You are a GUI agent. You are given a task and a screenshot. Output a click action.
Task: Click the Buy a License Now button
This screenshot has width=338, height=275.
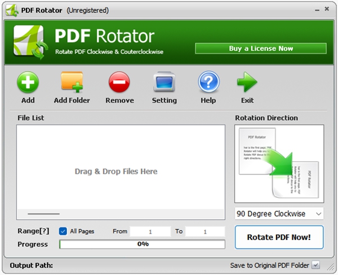260,49
